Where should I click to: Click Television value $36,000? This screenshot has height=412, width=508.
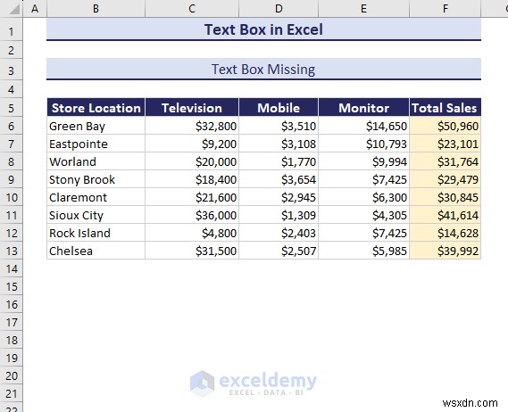[192, 215]
